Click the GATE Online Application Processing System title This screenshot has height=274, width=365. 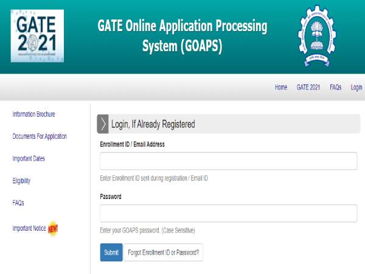click(182, 36)
